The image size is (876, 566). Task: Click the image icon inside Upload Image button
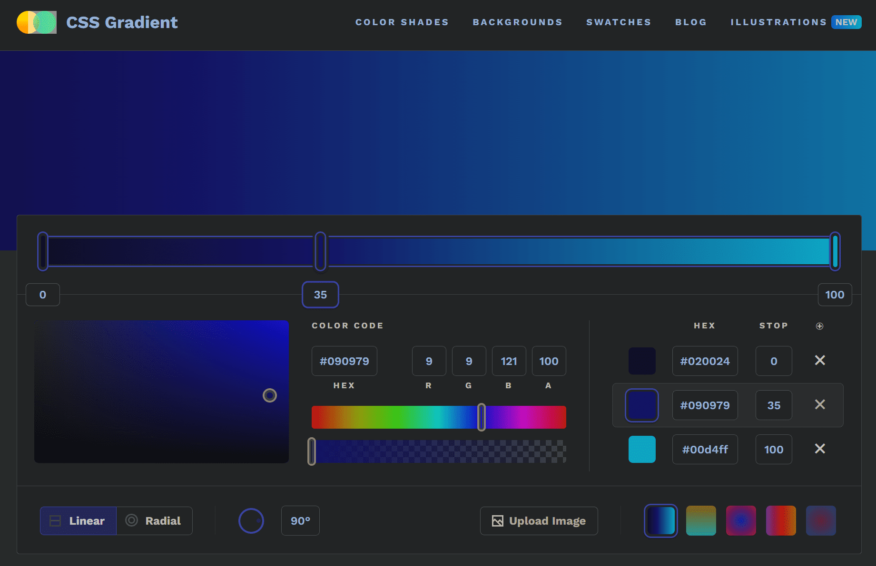point(498,521)
